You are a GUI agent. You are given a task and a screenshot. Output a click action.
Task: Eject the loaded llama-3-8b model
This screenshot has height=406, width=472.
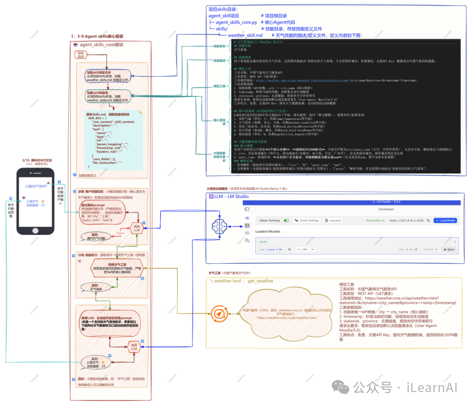(449, 249)
